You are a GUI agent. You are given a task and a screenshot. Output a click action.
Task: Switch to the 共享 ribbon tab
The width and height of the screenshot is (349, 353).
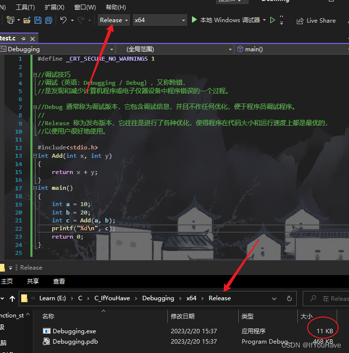point(33,281)
